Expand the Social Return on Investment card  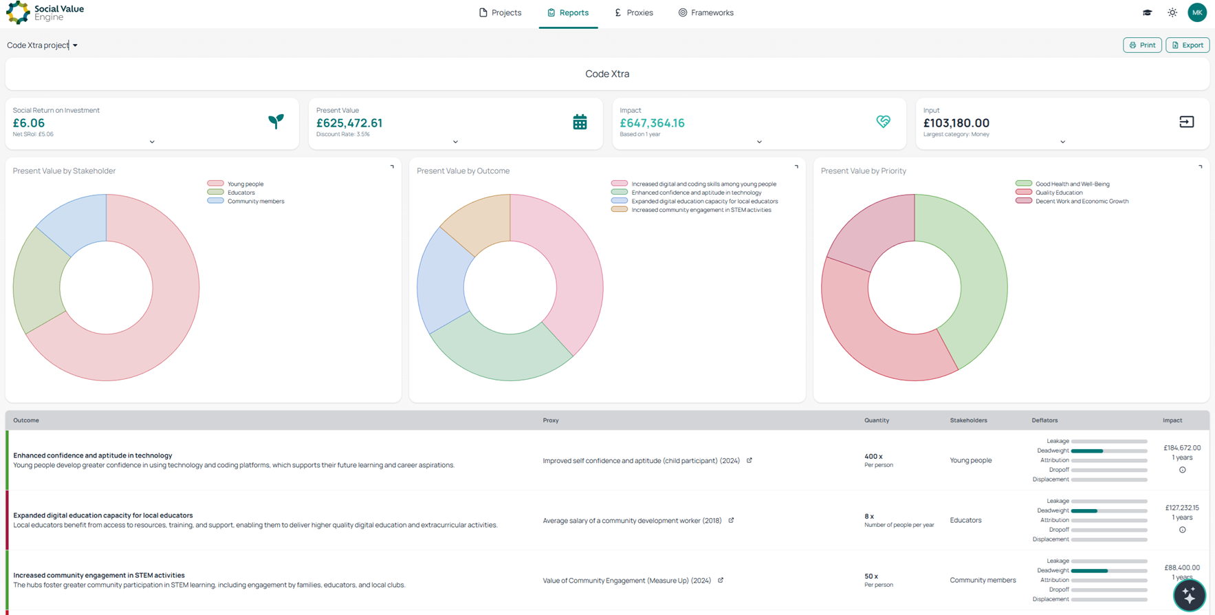click(152, 142)
